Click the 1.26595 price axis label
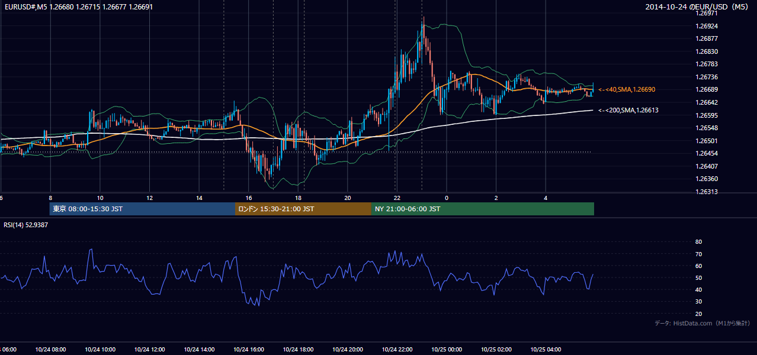This screenshot has height=355, width=757. 707,115
